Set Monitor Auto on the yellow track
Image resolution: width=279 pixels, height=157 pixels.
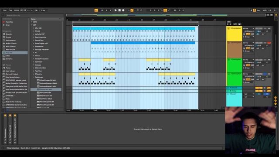[x=248, y=34]
